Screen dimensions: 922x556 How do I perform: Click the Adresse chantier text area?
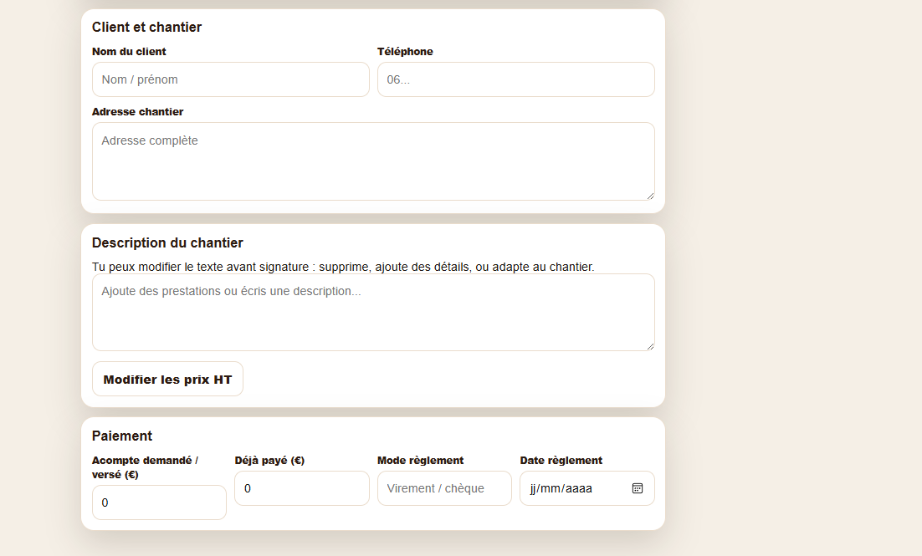373,161
